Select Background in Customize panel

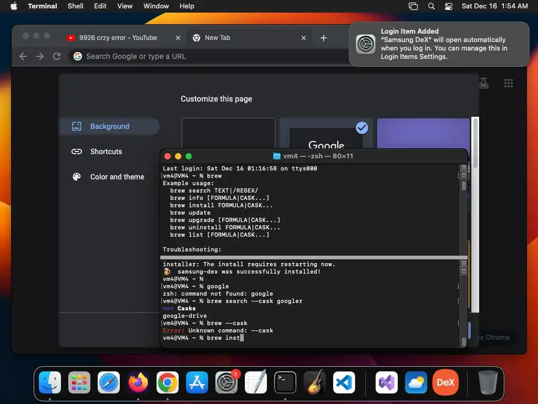coord(109,126)
